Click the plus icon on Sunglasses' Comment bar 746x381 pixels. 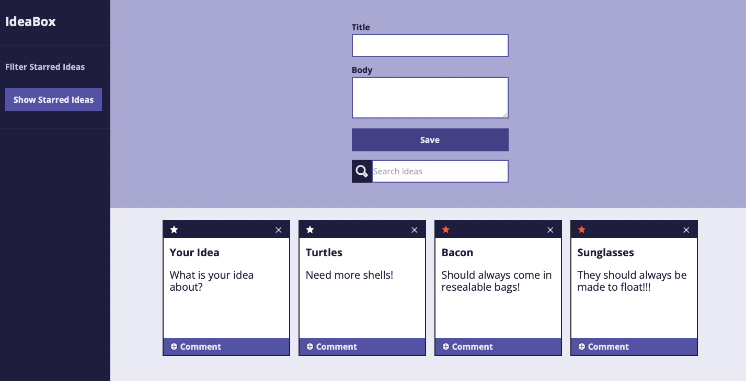[x=582, y=346]
